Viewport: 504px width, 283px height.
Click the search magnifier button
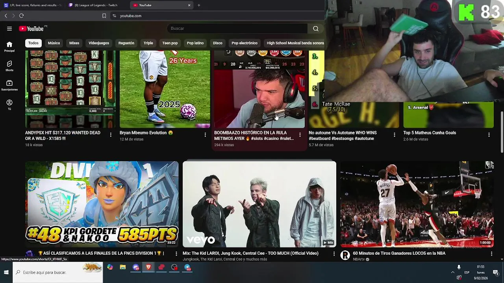pos(316,28)
